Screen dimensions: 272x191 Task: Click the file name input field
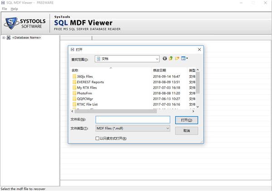[x=133, y=119]
